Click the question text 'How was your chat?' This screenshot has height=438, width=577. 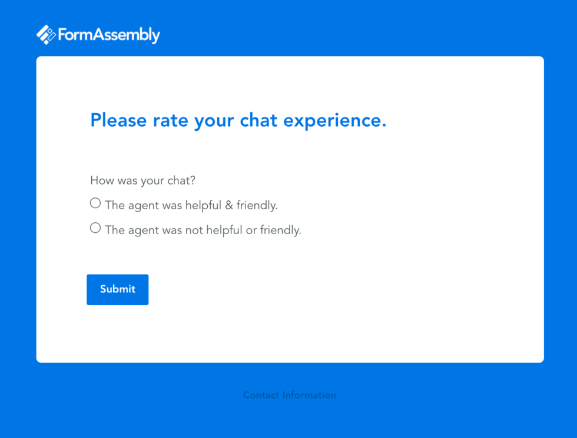(142, 180)
